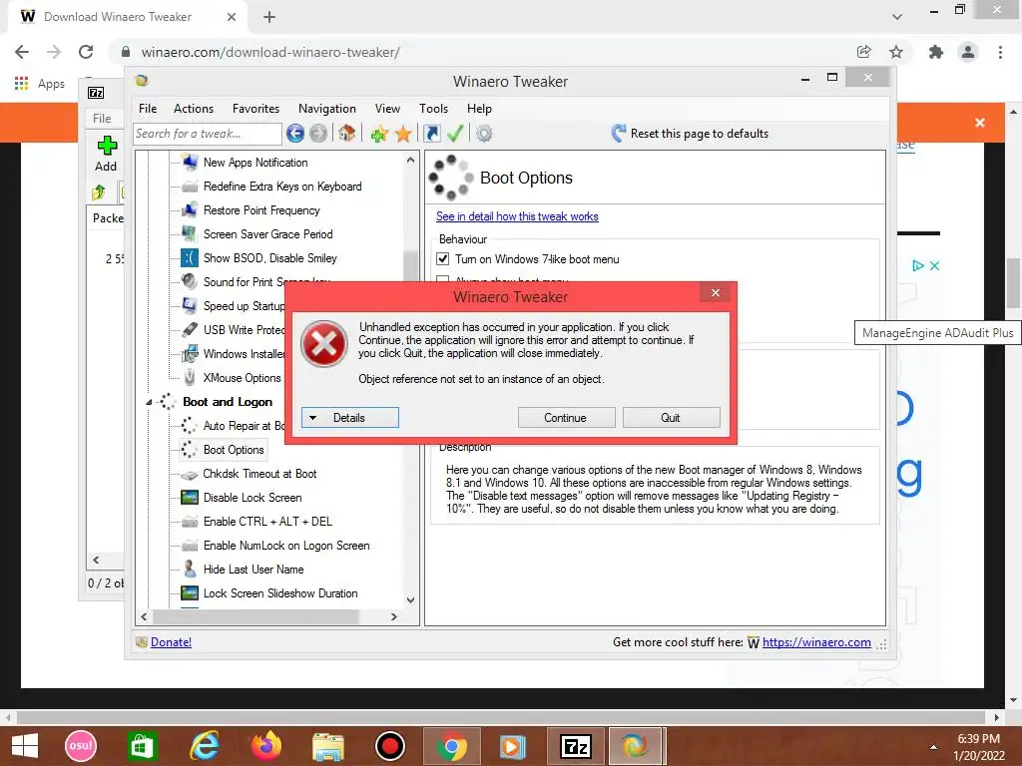Click Reset this page to defaults
Viewport: 1022px width, 766px height.
(690, 134)
